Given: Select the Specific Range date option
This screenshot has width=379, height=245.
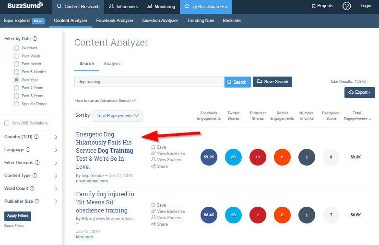Looking at the screenshot, I should tap(16, 104).
